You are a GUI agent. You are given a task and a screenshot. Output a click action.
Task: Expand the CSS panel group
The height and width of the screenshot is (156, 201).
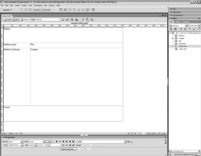pyautogui.click(x=171, y=9)
